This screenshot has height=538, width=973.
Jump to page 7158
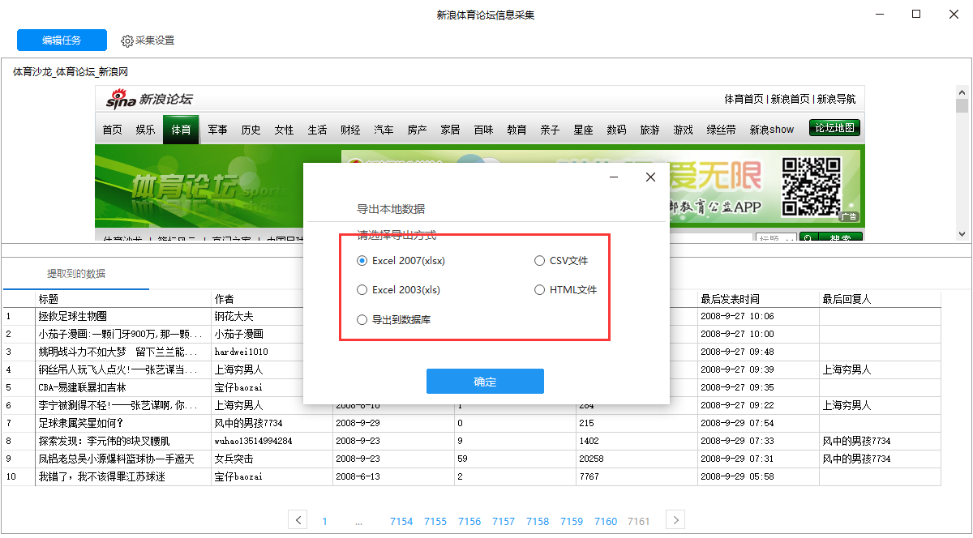538,521
